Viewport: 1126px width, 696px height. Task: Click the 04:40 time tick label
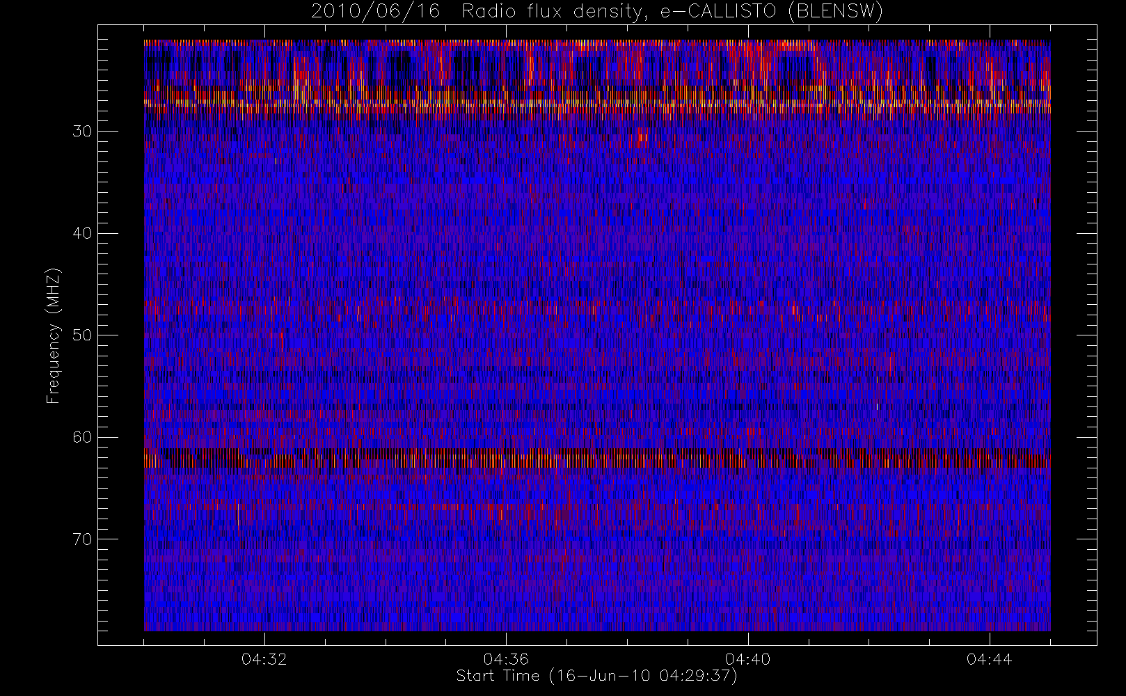click(x=747, y=659)
